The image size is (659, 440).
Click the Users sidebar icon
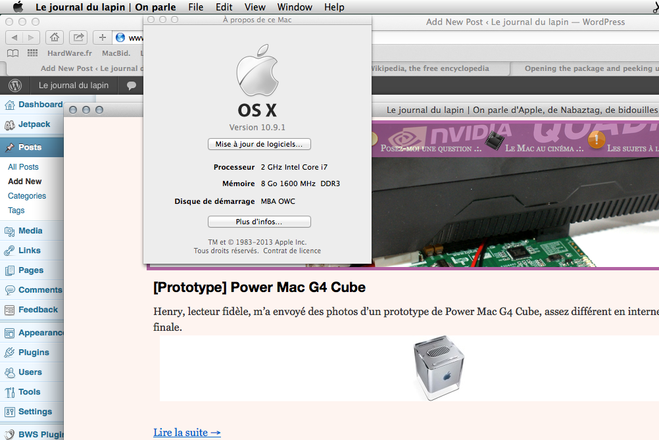pyautogui.click(x=10, y=372)
